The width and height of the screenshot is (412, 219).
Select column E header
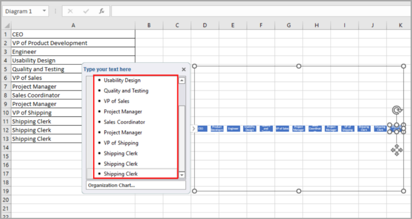[x=233, y=25]
